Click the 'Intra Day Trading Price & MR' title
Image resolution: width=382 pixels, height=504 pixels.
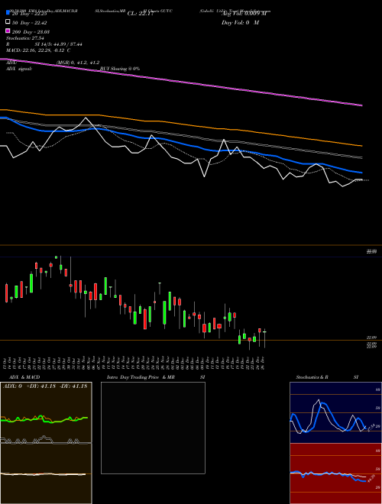(141, 377)
